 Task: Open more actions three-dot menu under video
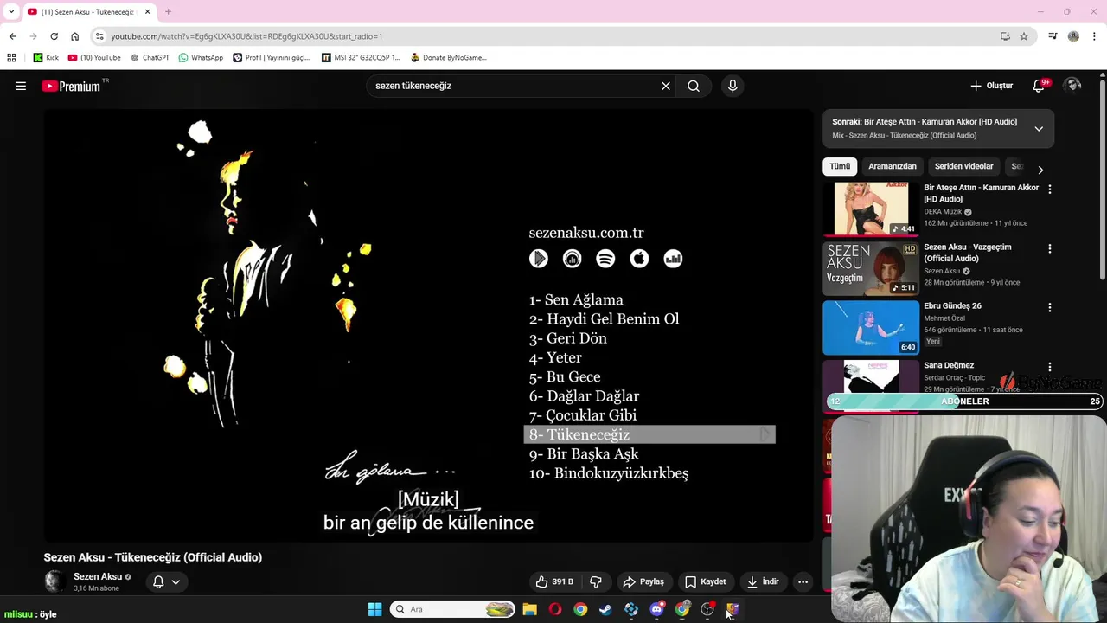[x=803, y=581]
